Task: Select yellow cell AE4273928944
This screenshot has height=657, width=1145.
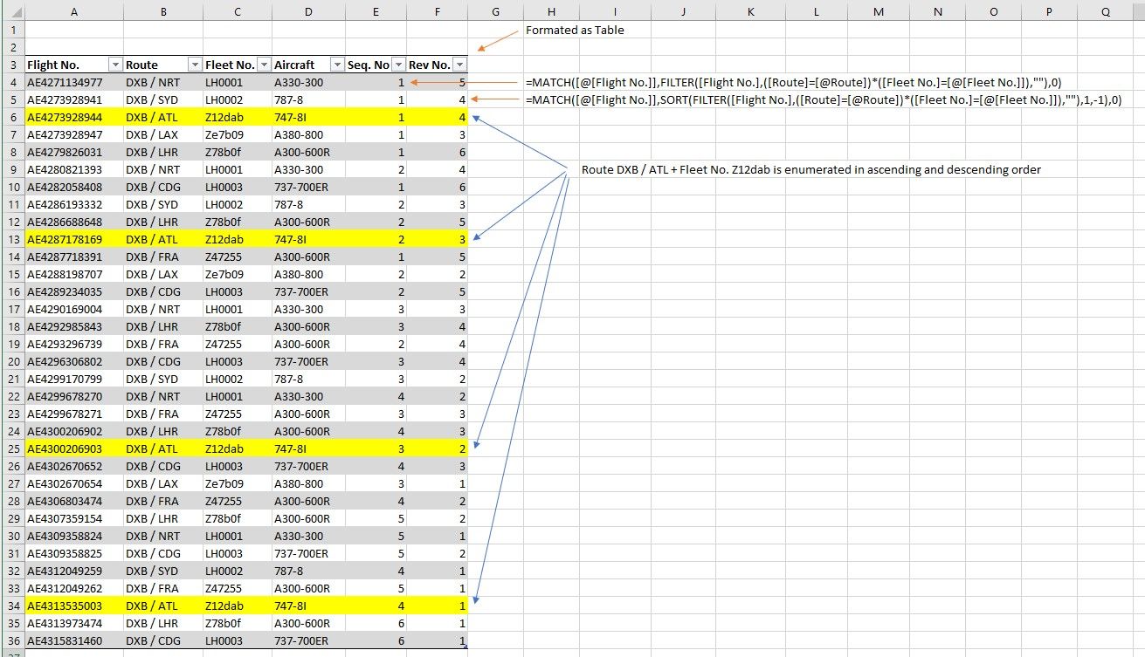Action: pos(73,117)
